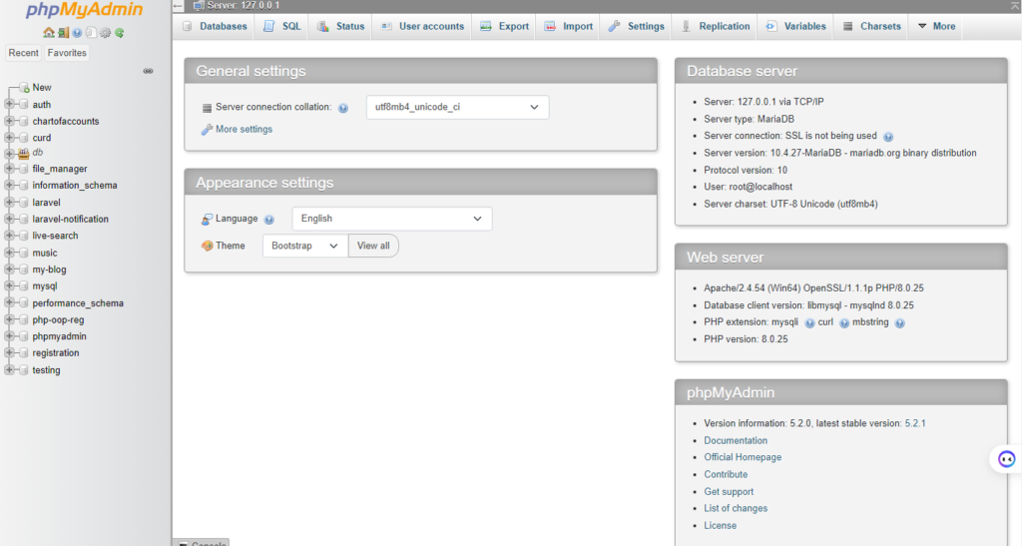This screenshot has width=1022, height=546.
Task: Open the More dropdown menu in tab bar
Action: tap(936, 27)
